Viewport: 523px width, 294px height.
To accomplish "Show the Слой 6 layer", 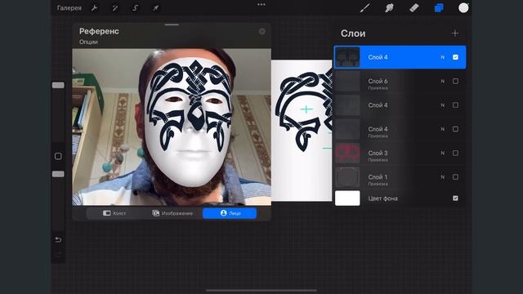I will click(x=455, y=82).
